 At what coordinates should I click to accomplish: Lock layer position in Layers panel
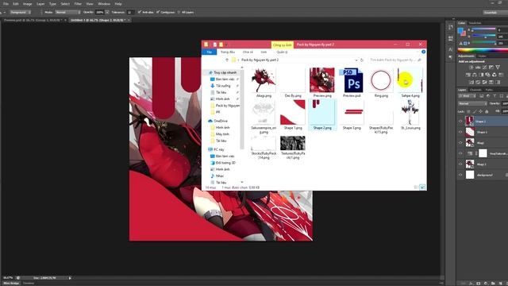tap(481, 111)
